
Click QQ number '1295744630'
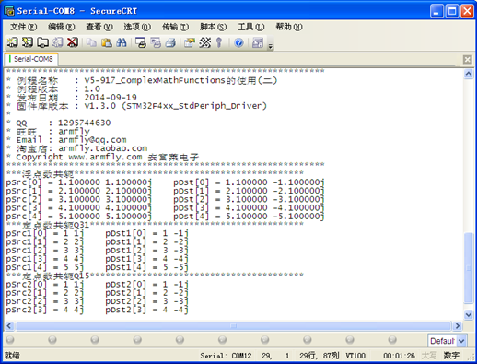point(85,123)
